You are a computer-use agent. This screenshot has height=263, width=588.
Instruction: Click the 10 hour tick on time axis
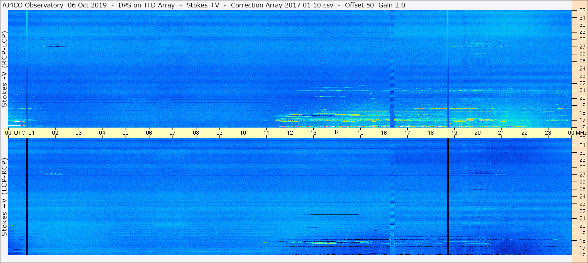[x=243, y=133]
